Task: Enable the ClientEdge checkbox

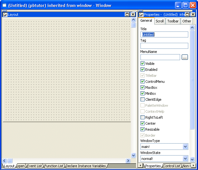Action: (x=142, y=99)
